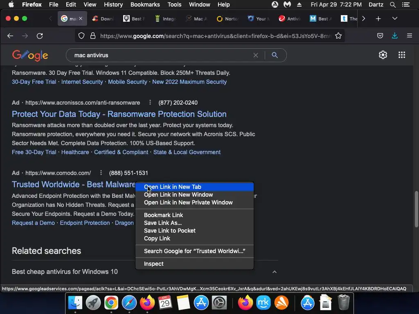Click the Malwarebytes menu bar icon
The height and width of the screenshot is (314, 419).
point(287,4)
